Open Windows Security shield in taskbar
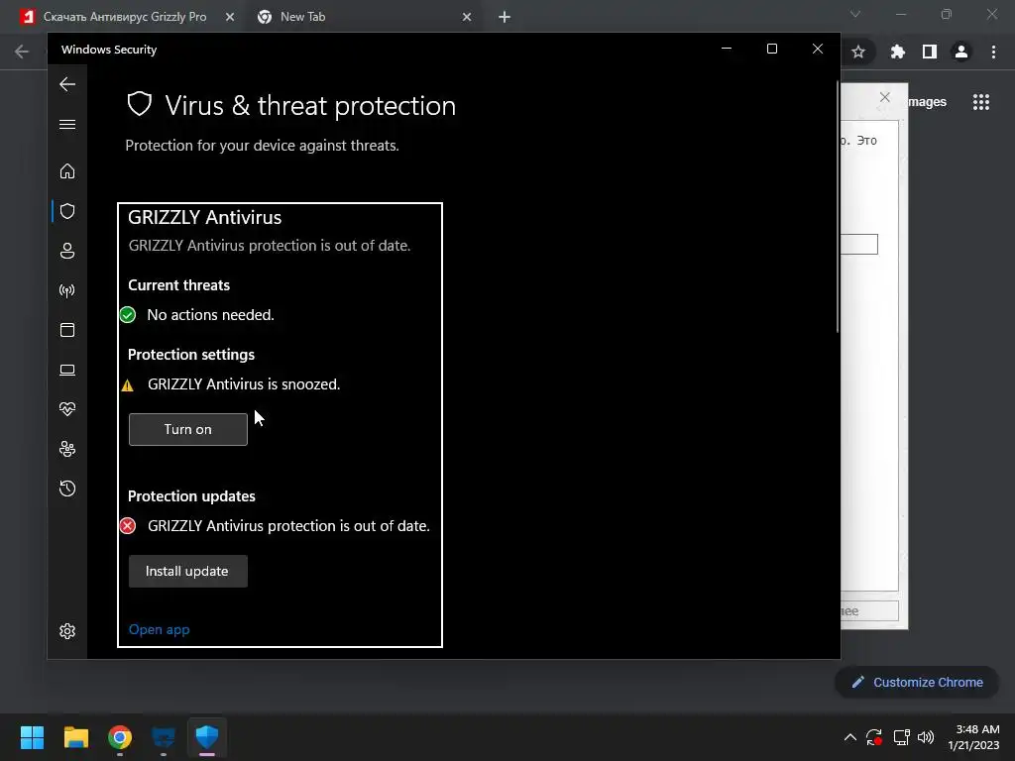The image size is (1015, 761). point(207,737)
